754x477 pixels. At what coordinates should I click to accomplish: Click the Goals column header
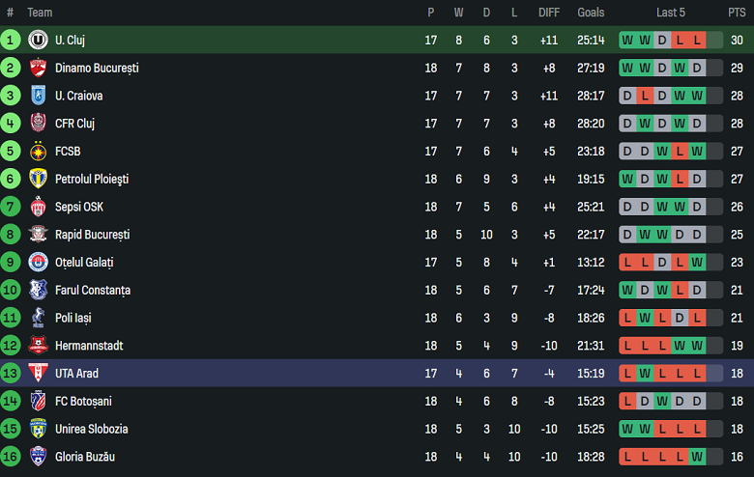pos(591,13)
